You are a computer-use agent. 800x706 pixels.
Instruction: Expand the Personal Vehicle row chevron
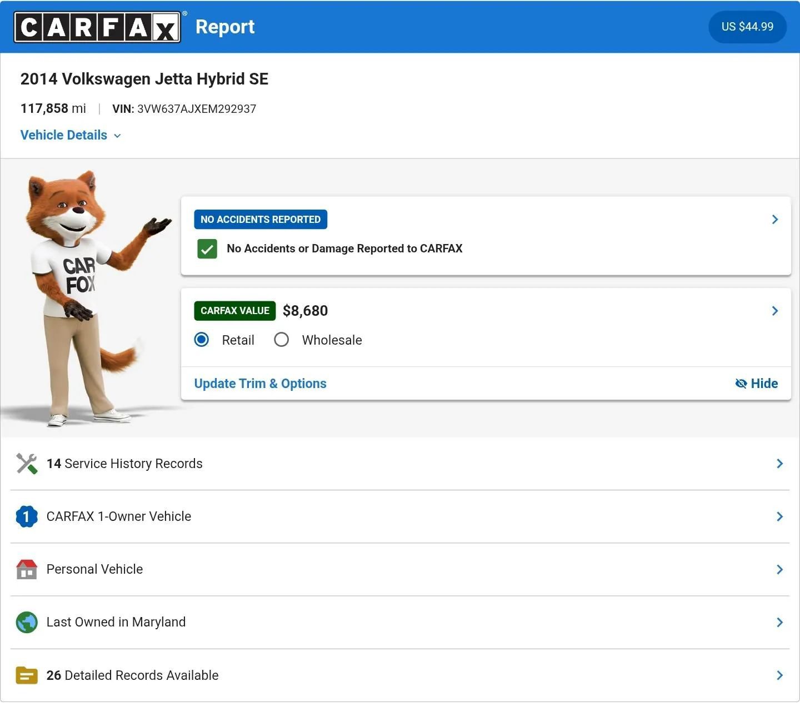point(779,569)
